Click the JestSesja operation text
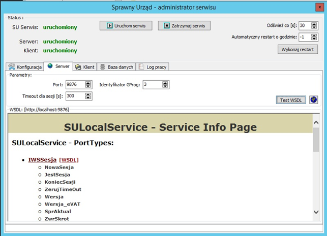This screenshot has height=236, width=327. click(57, 175)
